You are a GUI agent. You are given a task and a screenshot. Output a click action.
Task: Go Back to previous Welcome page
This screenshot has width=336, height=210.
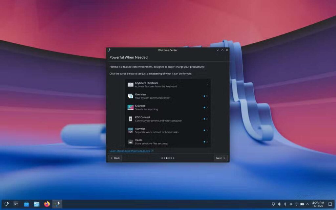coord(115,158)
